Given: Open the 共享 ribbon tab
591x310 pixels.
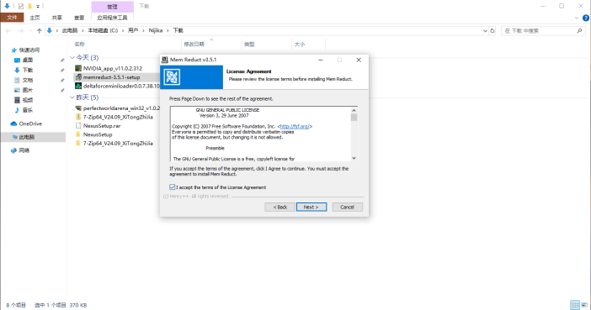Looking at the screenshot, I should tap(57, 18).
